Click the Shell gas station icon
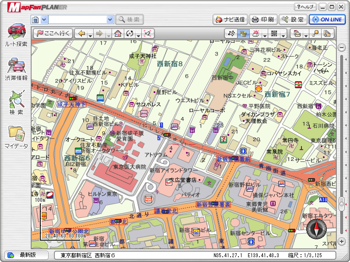 pyautogui.click(x=259, y=89)
